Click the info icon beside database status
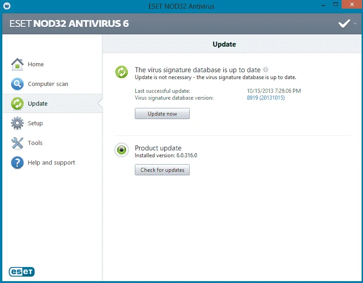The image size is (363, 283). [266, 69]
